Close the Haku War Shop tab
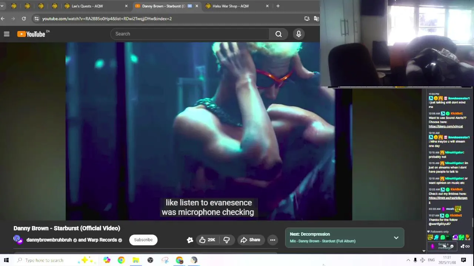This screenshot has height=266, width=474. click(x=267, y=6)
